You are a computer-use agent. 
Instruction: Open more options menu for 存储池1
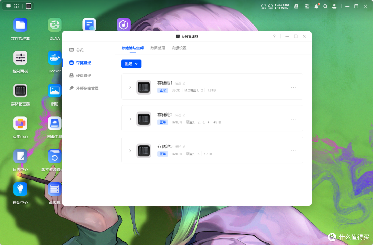(293, 87)
